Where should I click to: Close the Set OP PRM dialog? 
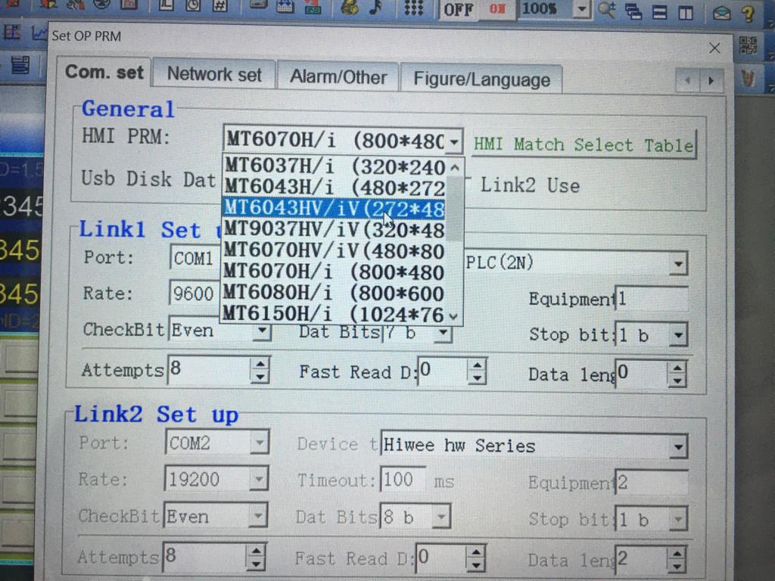point(714,48)
